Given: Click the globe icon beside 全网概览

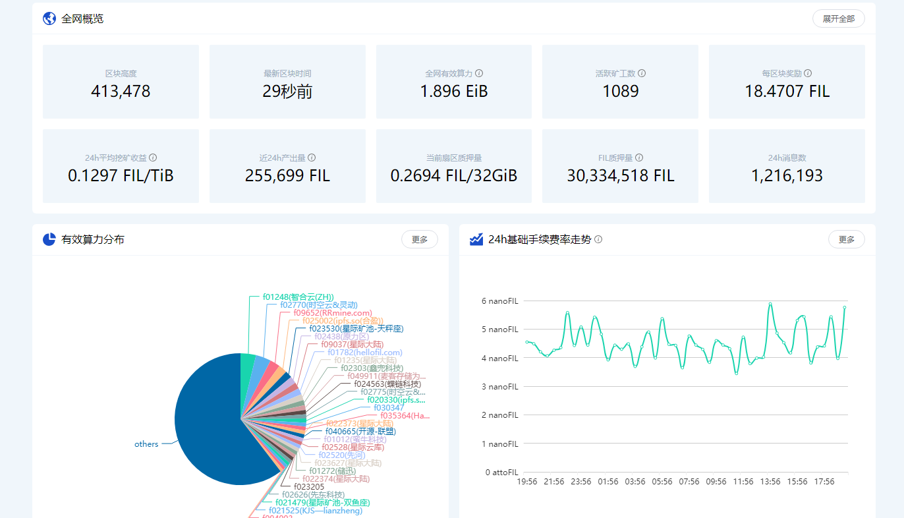Looking at the screenshot, I should pyautogui.click(x=49, y=18).
